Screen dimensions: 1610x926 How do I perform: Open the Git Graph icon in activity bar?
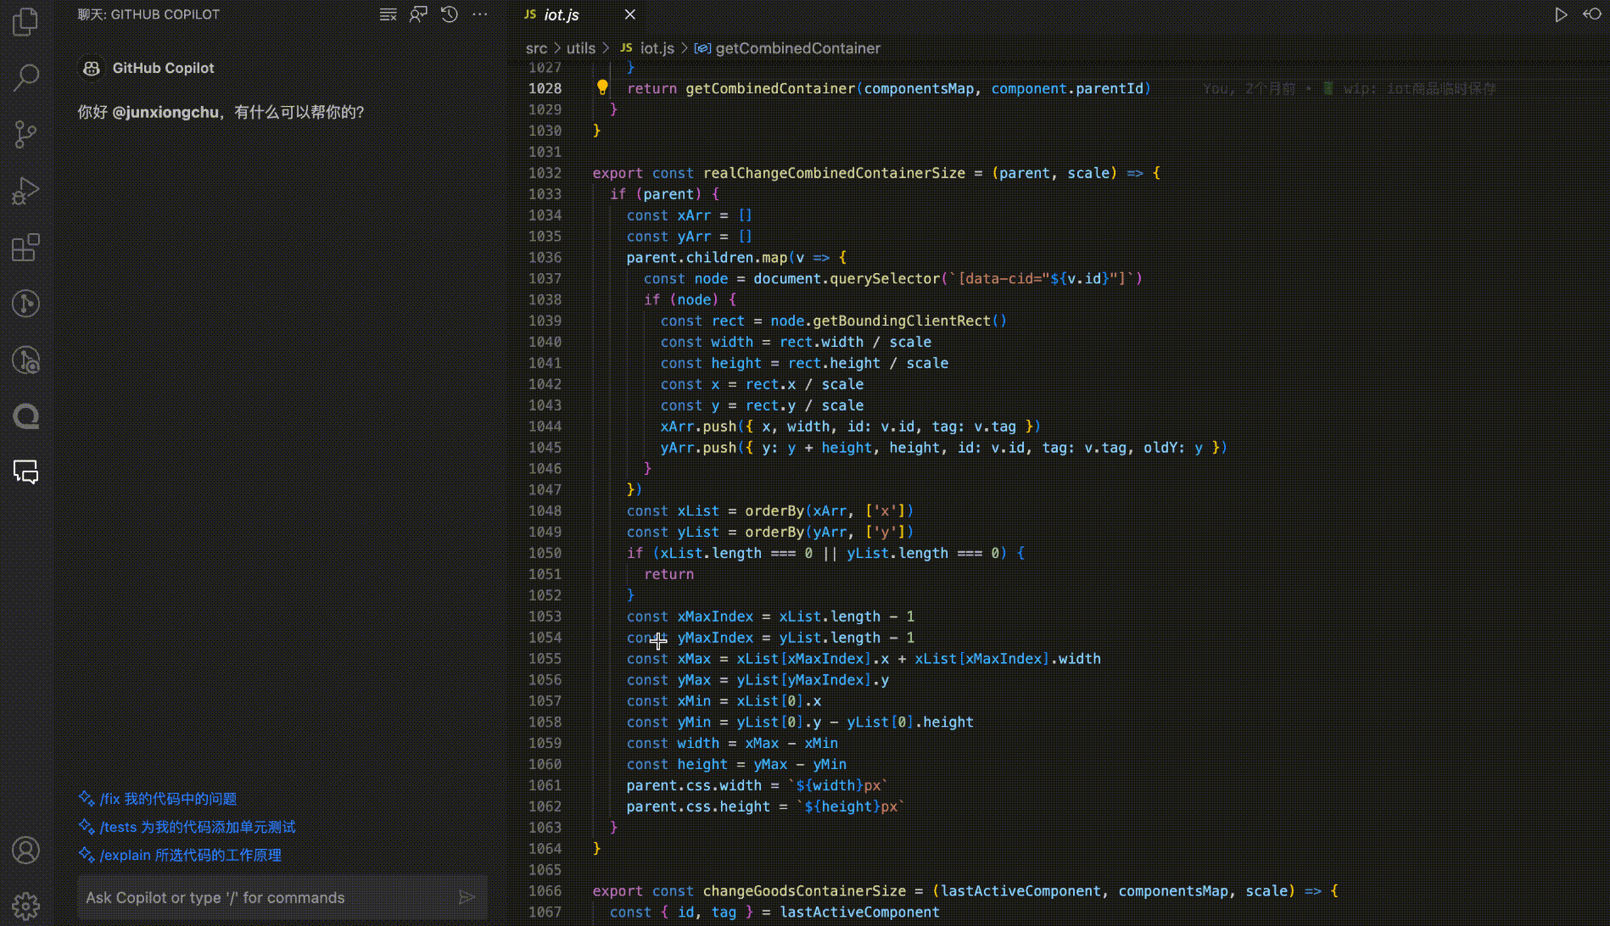click(25, 304)
